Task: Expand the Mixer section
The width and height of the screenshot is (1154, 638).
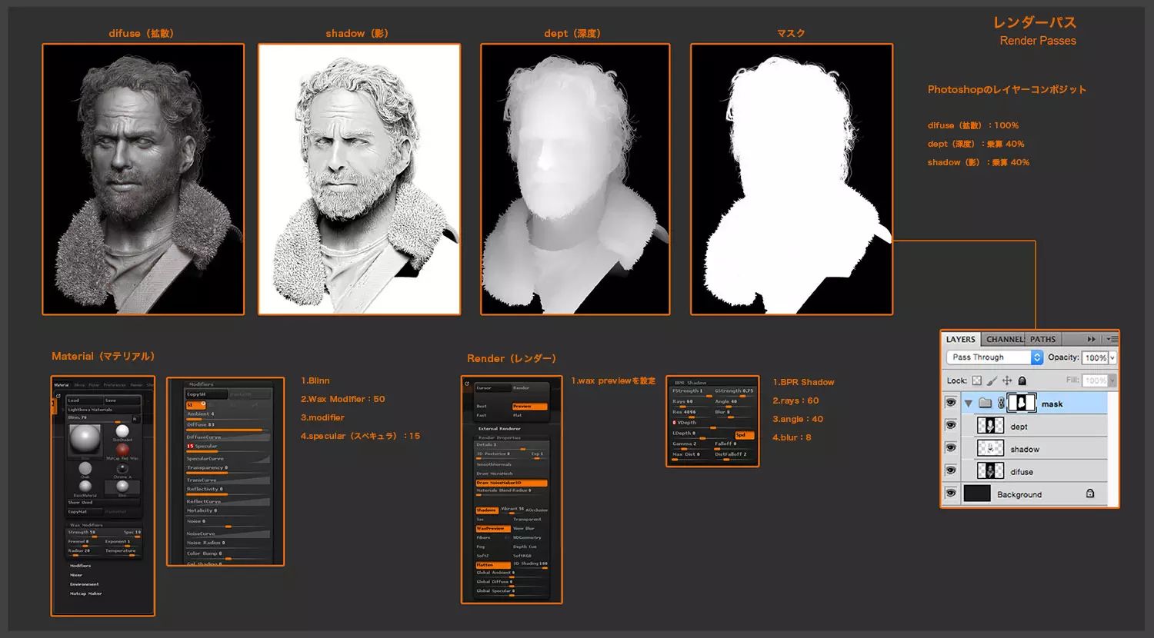Action: point(76,575)
